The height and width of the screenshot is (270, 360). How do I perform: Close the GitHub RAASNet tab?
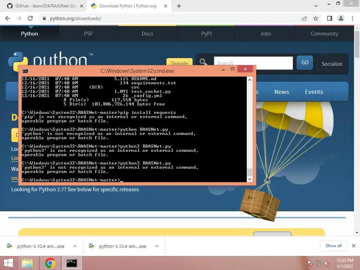pyautogui.click(x=82, y=6)
